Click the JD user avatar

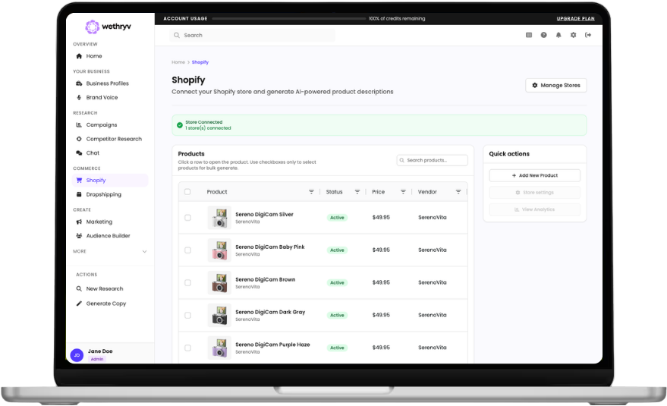click(x=77, y=355)
